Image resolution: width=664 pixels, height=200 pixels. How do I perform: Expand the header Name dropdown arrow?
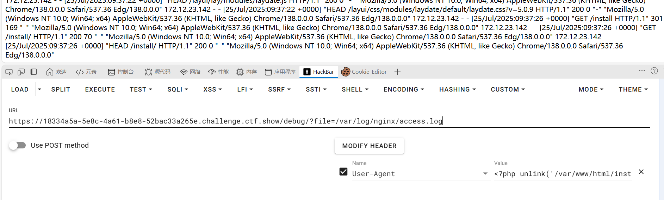[x=485, y=174]
